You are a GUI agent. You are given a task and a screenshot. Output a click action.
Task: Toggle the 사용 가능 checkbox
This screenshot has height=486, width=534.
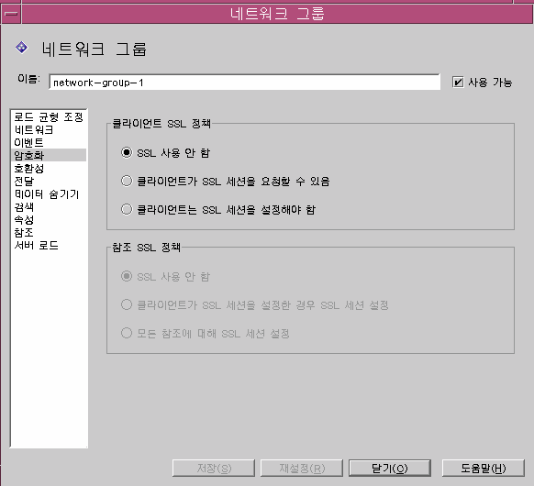click(458, 82)
